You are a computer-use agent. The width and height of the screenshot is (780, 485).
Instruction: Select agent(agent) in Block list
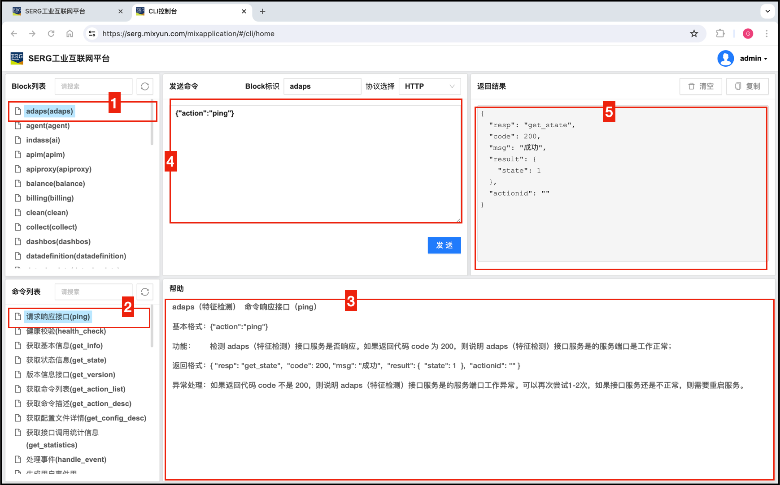click(48, 126)
